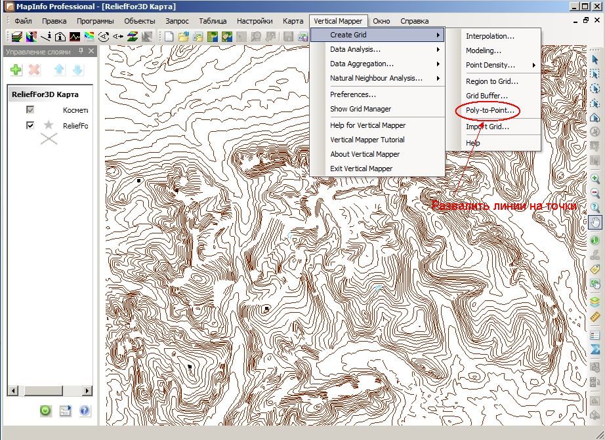Click the layer list right scroll arrow
This screenshot has height=440, width=605.
point(87,391)
